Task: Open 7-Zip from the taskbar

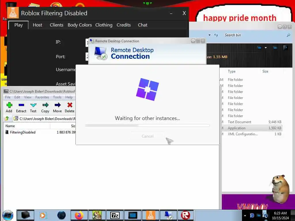Action: (x=115, y=215)
